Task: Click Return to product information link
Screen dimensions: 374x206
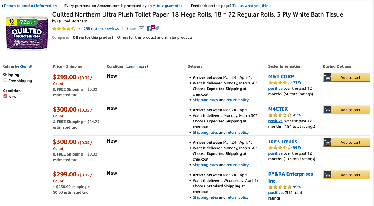Action: (x=30, y=6)
